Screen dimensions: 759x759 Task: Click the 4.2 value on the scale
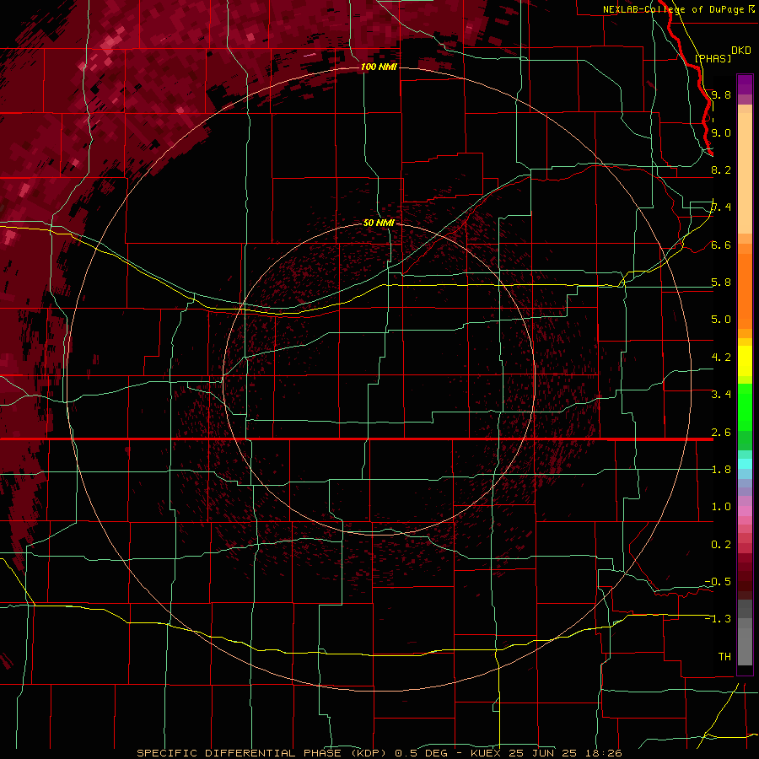[x=721, y=358]
